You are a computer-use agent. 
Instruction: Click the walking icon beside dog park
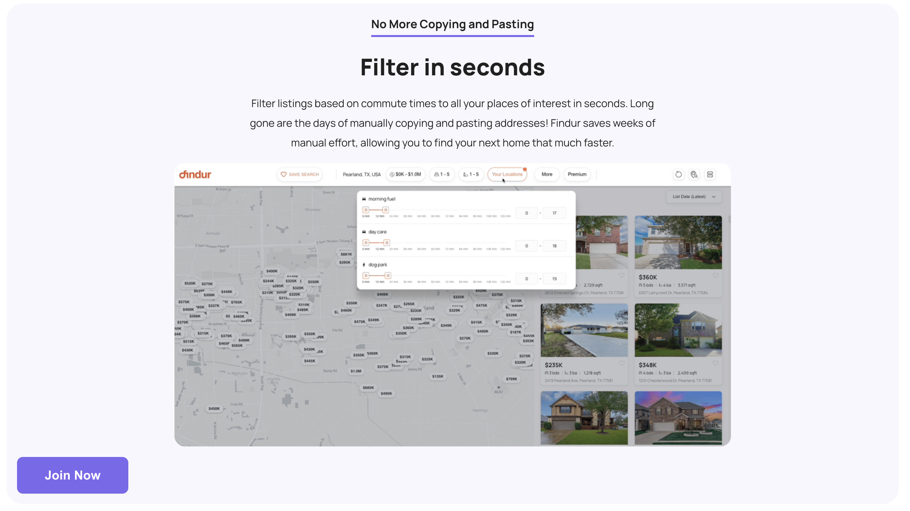coord(364,265)
